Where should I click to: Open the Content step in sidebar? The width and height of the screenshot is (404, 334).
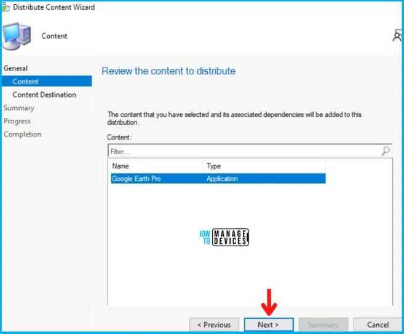pyautogui.click(x=47, y=81)
